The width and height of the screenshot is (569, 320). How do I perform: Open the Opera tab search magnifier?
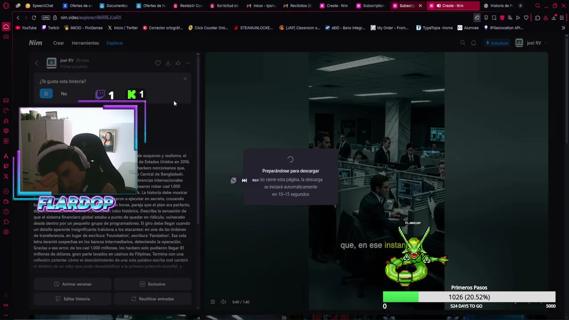point(537,6)
